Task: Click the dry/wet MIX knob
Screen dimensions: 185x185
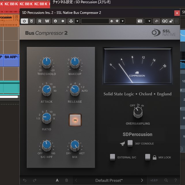Action: tap(75, 146)
